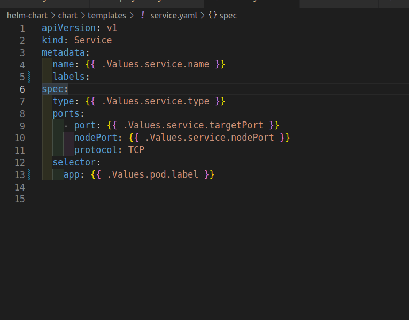
Task: Select the templates breadcrumb segment
Action: click(107, 16)
